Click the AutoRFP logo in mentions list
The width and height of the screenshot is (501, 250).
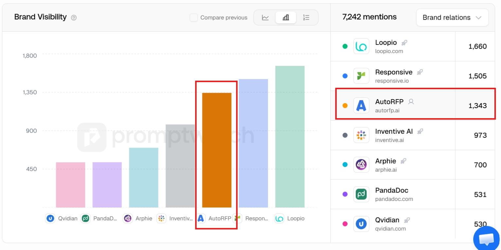coord(361,106)
